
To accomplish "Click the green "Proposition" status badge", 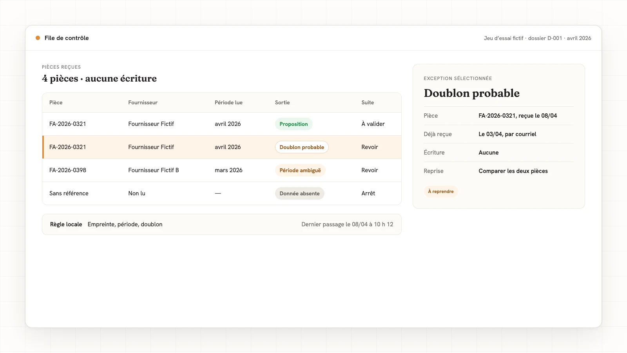I will click(x=294, y=124).
